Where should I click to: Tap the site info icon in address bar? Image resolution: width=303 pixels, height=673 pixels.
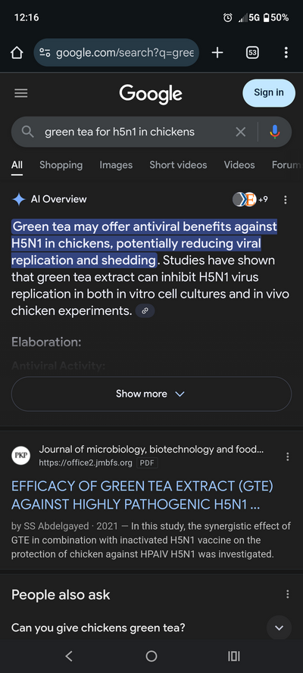(x=45, y=53)
